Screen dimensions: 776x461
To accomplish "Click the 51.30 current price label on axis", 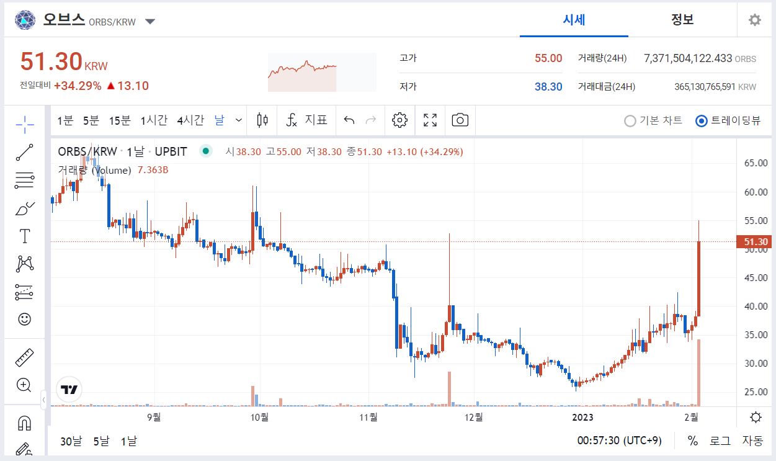I will [753, 242].
